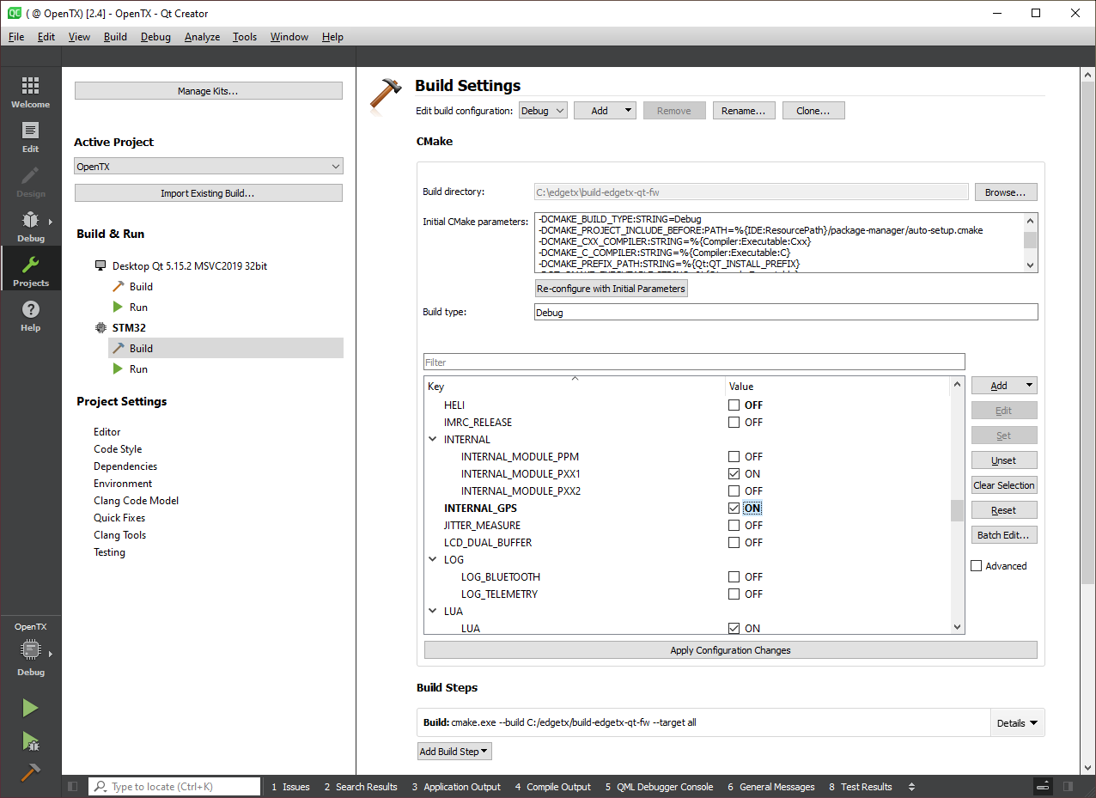Click the CMake key list vertical scrollbar
Image resolution: width=1096 pixels, height=798 pixels.
[957, 510]
